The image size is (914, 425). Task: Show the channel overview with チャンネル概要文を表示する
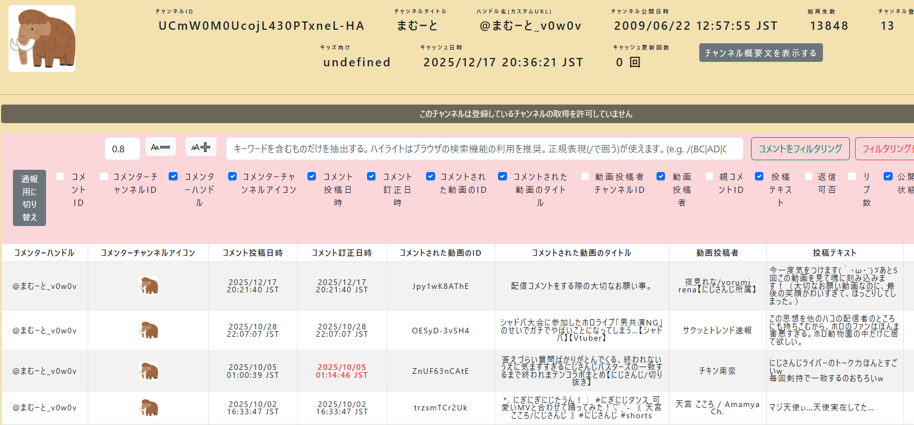761,53
